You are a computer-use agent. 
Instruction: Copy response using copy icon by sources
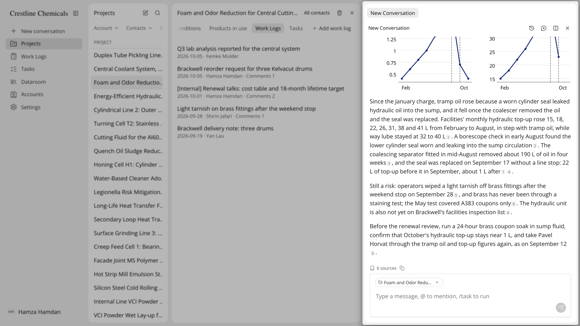pyautogui.click(x=402, y=268)
